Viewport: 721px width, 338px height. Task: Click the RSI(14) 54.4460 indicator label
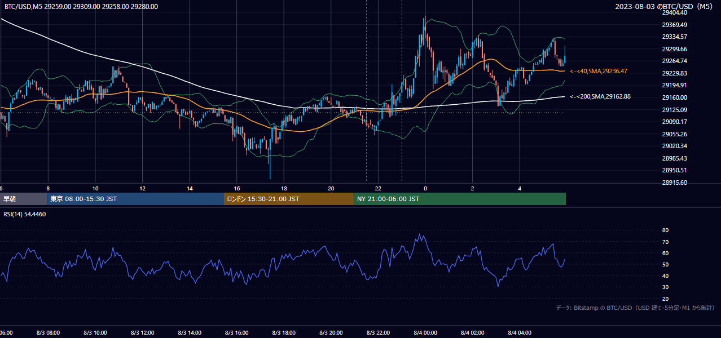click(25, 214)
